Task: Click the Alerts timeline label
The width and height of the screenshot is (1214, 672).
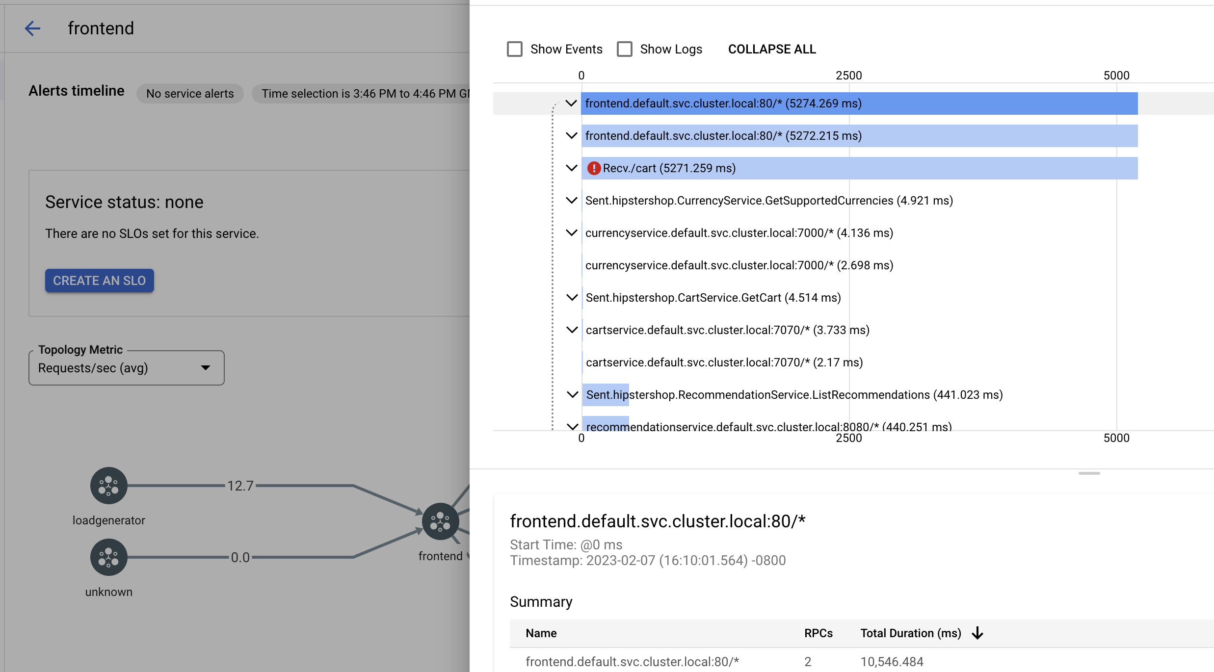Action: (76, 89)
